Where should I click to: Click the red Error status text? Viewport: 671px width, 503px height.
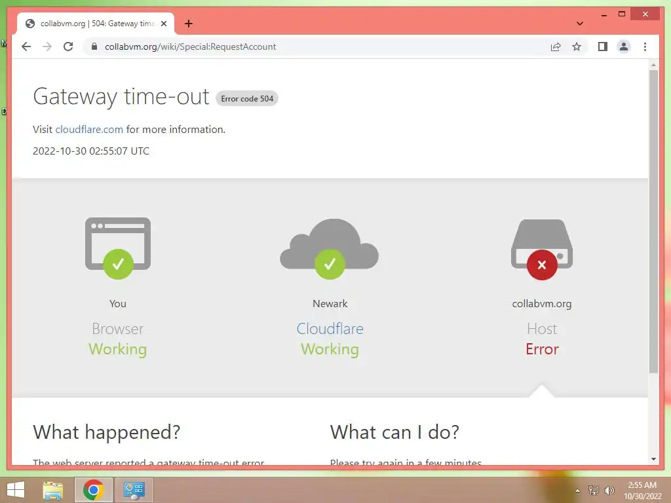542,349
